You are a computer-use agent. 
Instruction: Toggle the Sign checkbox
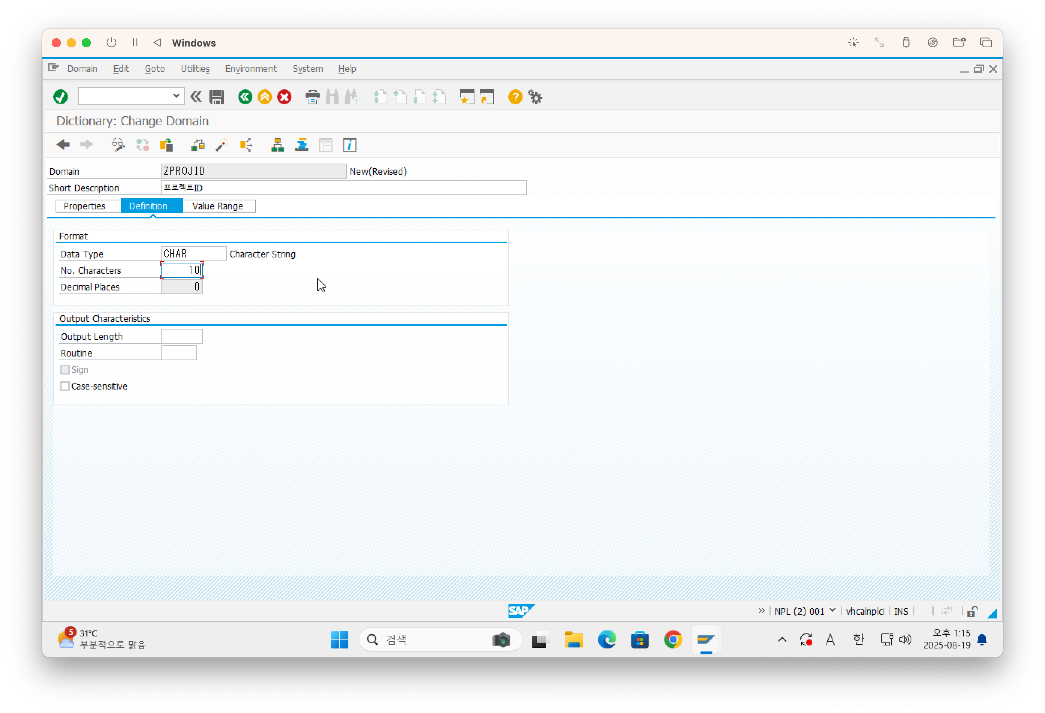pyautogui.click(x=65, y=370)
